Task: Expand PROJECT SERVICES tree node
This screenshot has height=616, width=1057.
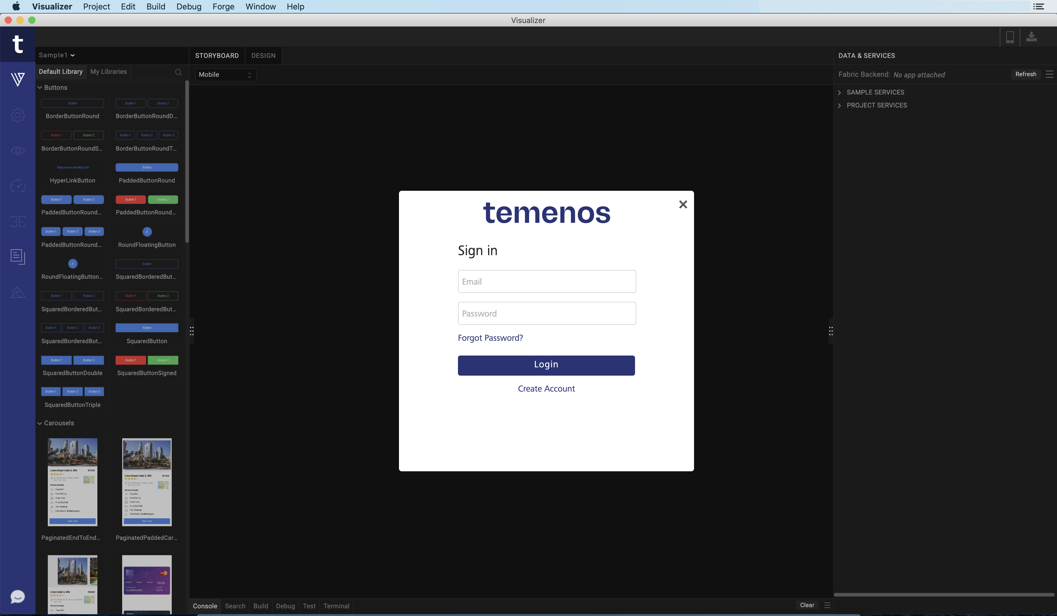Action: [x=839, y=105]
